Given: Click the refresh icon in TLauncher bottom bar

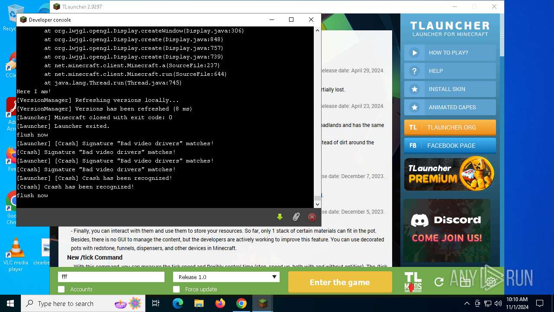Looking at the screenshot, I should click(x=439, y=282).
